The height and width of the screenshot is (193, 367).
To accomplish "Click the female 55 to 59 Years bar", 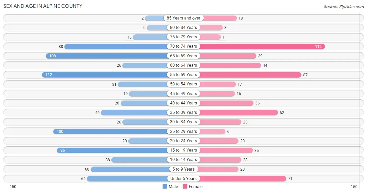I will [x=250, y=75].
